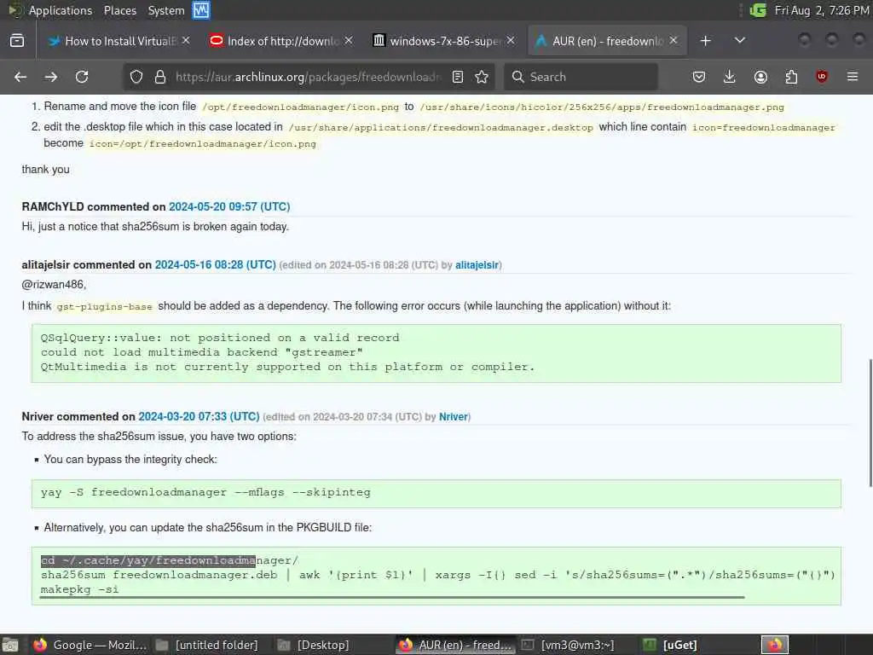Viewport: 873px width, 655px height.
Task: Open comment link 2024-05-20 09:57 (UTC)
Action: pyautogui.click(x=229, y=206)
